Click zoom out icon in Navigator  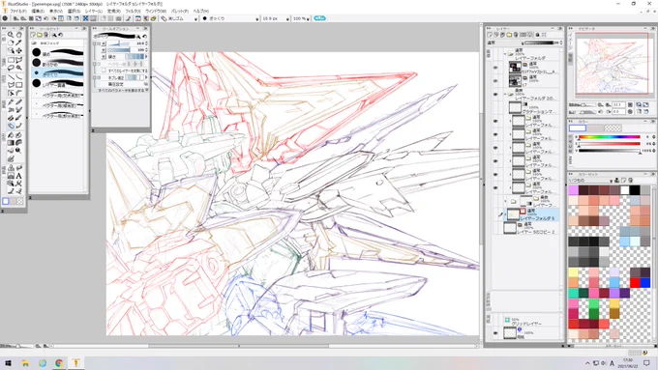point(601,104)
